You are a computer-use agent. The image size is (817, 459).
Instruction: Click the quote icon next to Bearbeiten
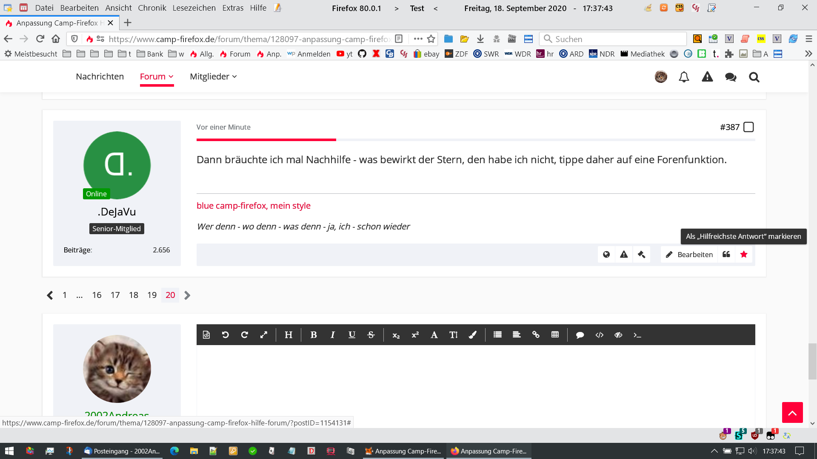tap(726, 255)
